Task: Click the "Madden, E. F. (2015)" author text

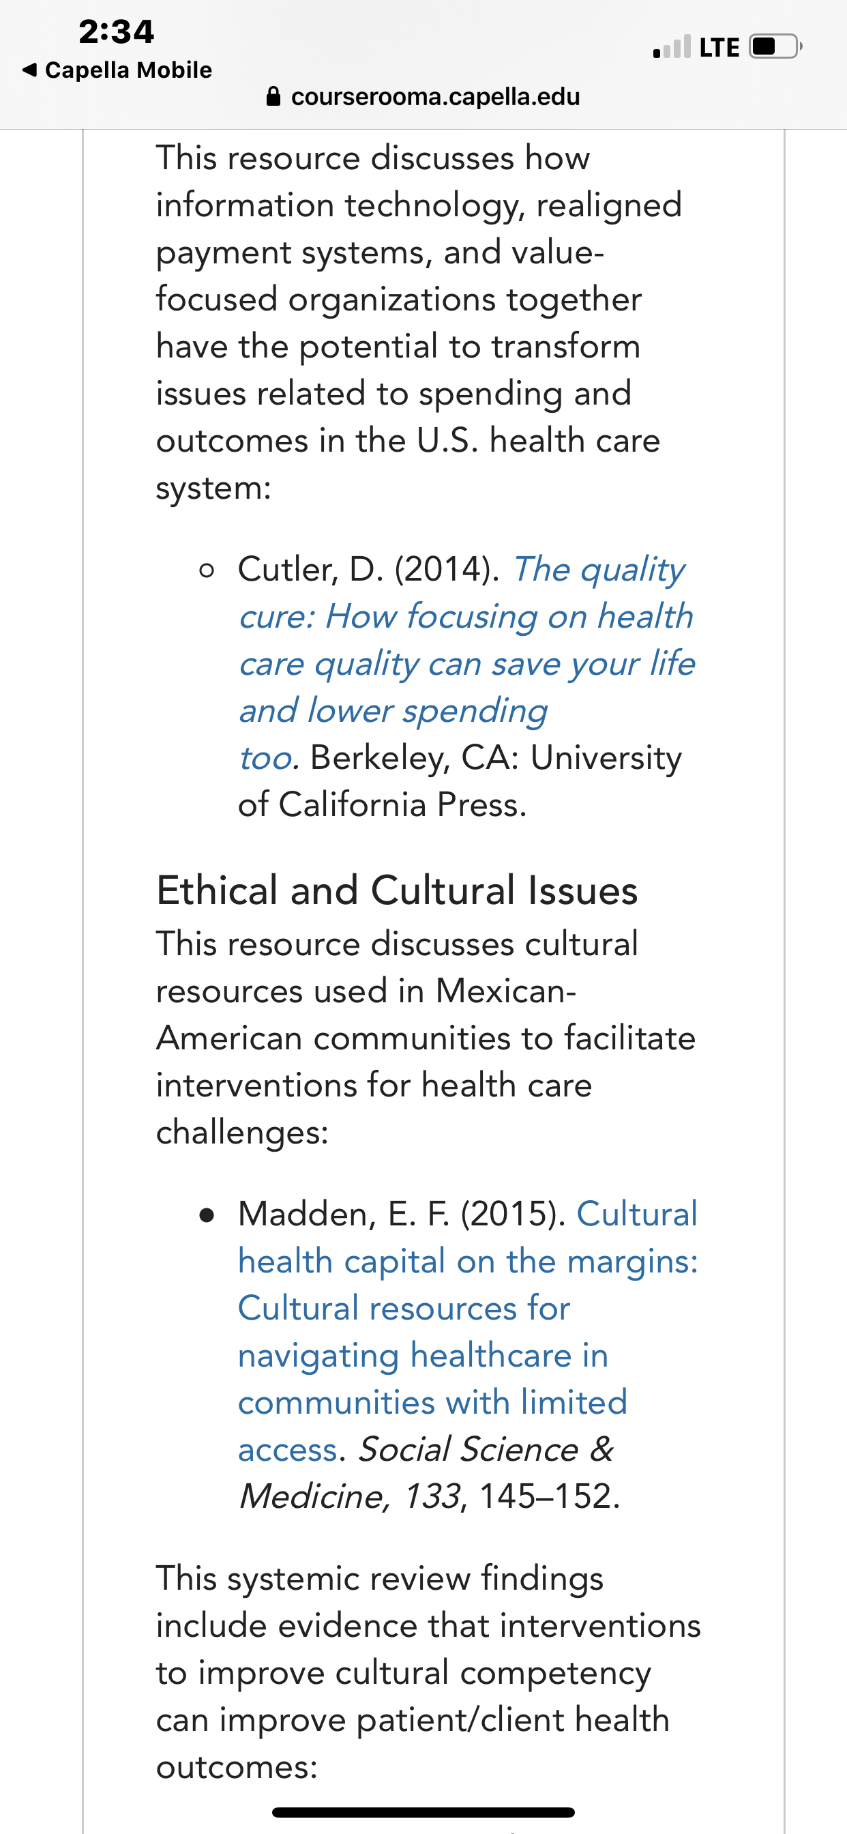Action: (402, 1214)
